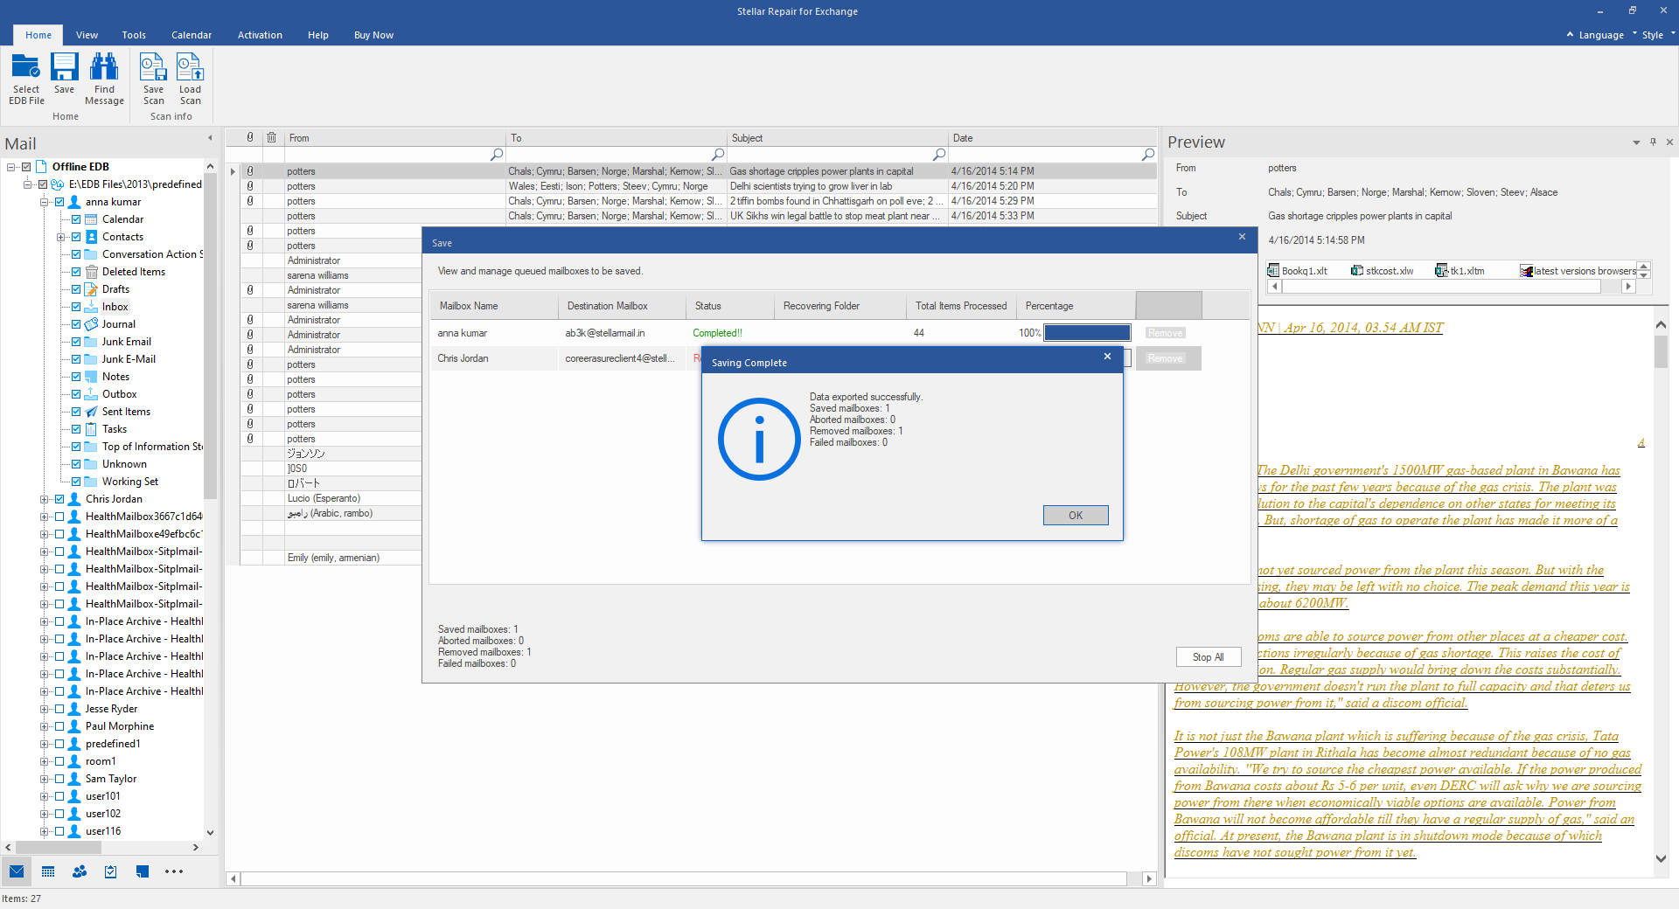Toggle anna kumar mailbox checkbox
The height and width of the screenshot is (909, 1679).
point(59,202)
